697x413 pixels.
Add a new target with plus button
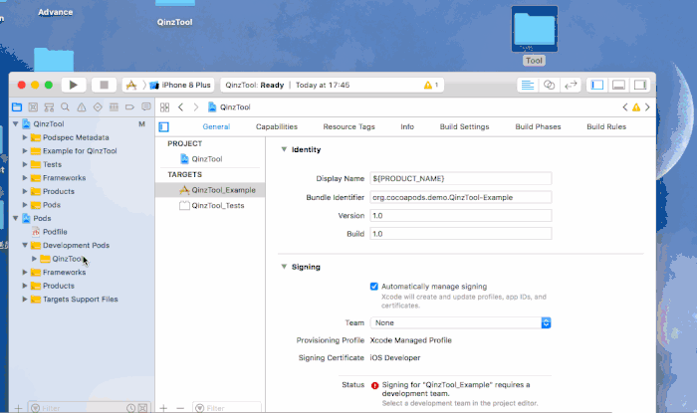(163, 408)
